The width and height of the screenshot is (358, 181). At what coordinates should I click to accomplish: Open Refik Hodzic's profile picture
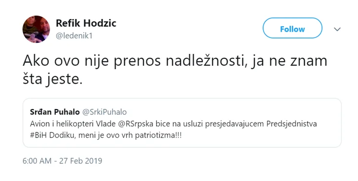click(36, 29)
